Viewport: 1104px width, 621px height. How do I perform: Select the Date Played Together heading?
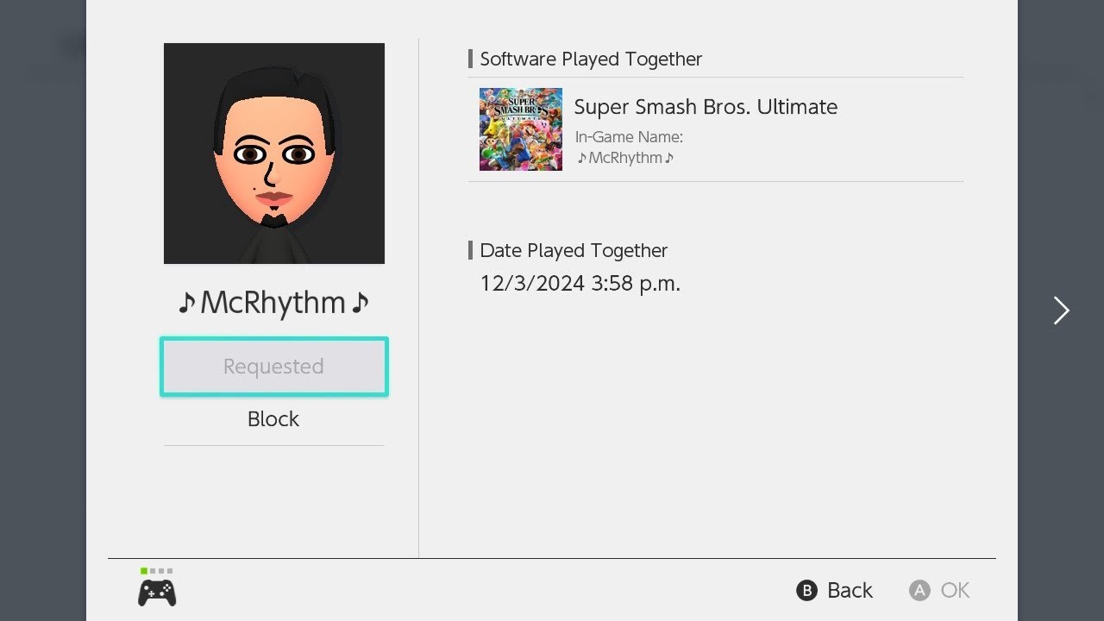pos(574,250)
